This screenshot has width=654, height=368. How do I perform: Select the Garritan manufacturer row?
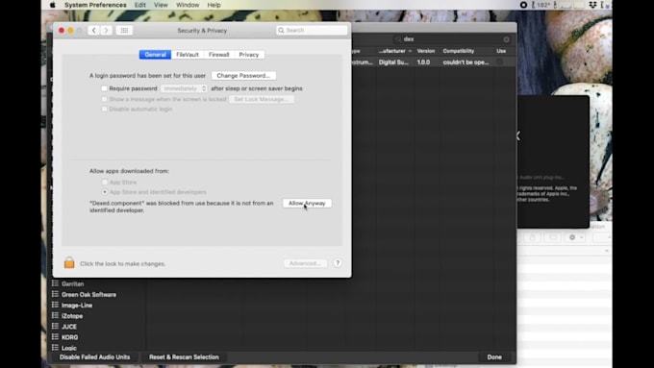point(98,283)
